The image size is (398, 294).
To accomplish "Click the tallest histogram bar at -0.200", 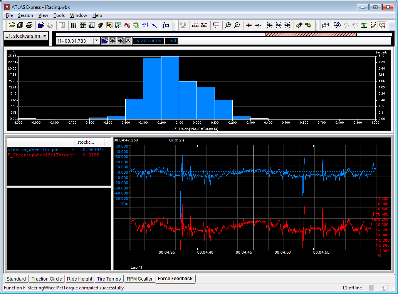I will click(170, 88).
